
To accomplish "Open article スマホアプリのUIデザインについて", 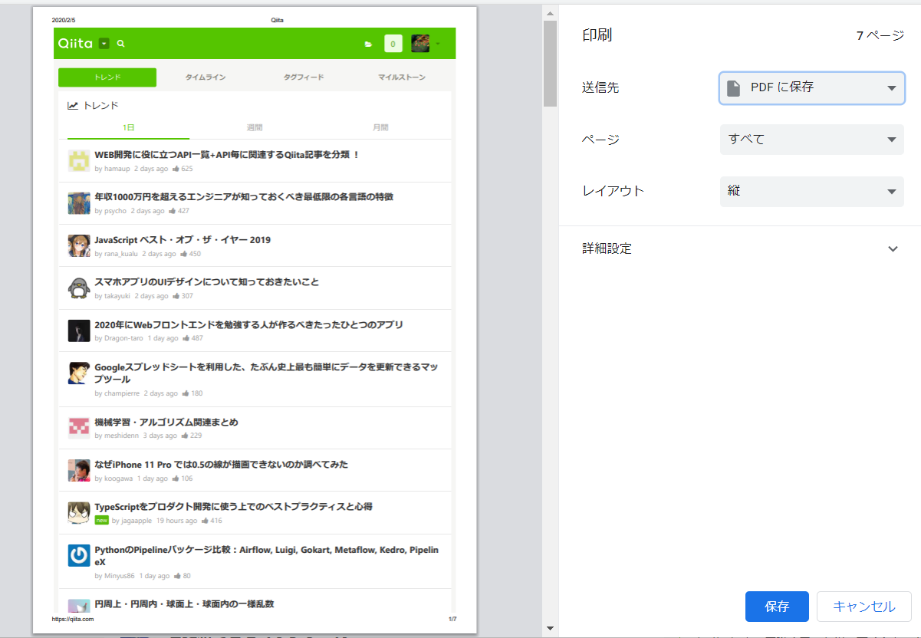I will click(206, 282).
